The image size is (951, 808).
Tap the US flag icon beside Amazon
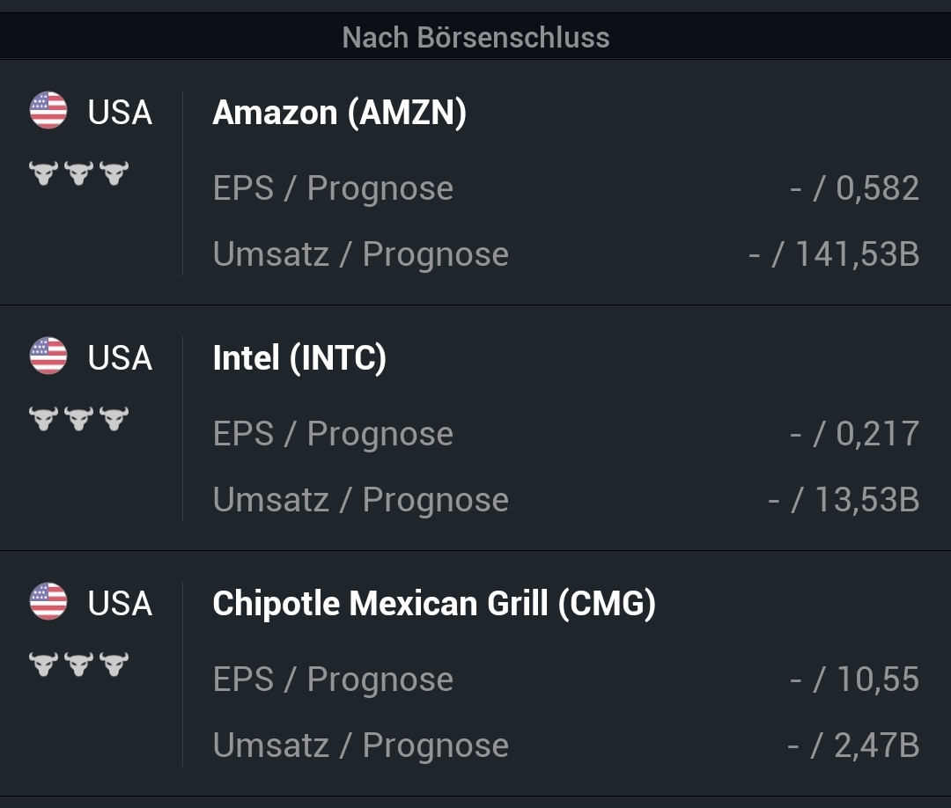[48, 111]
